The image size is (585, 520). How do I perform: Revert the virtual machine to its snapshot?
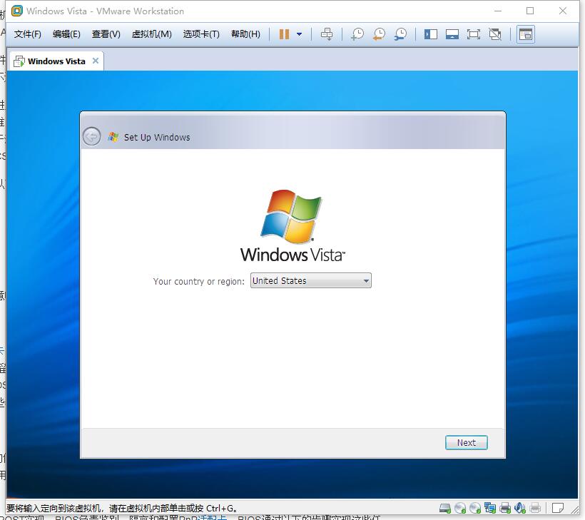pos(379,34)
